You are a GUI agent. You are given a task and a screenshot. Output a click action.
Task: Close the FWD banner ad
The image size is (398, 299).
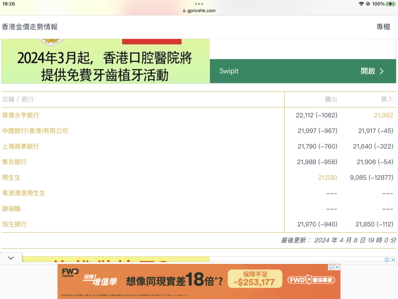point(337,267)
